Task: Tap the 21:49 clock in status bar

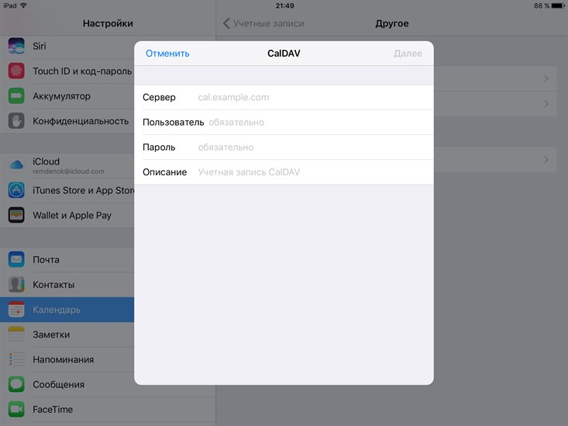Action: tap(284, 5)
